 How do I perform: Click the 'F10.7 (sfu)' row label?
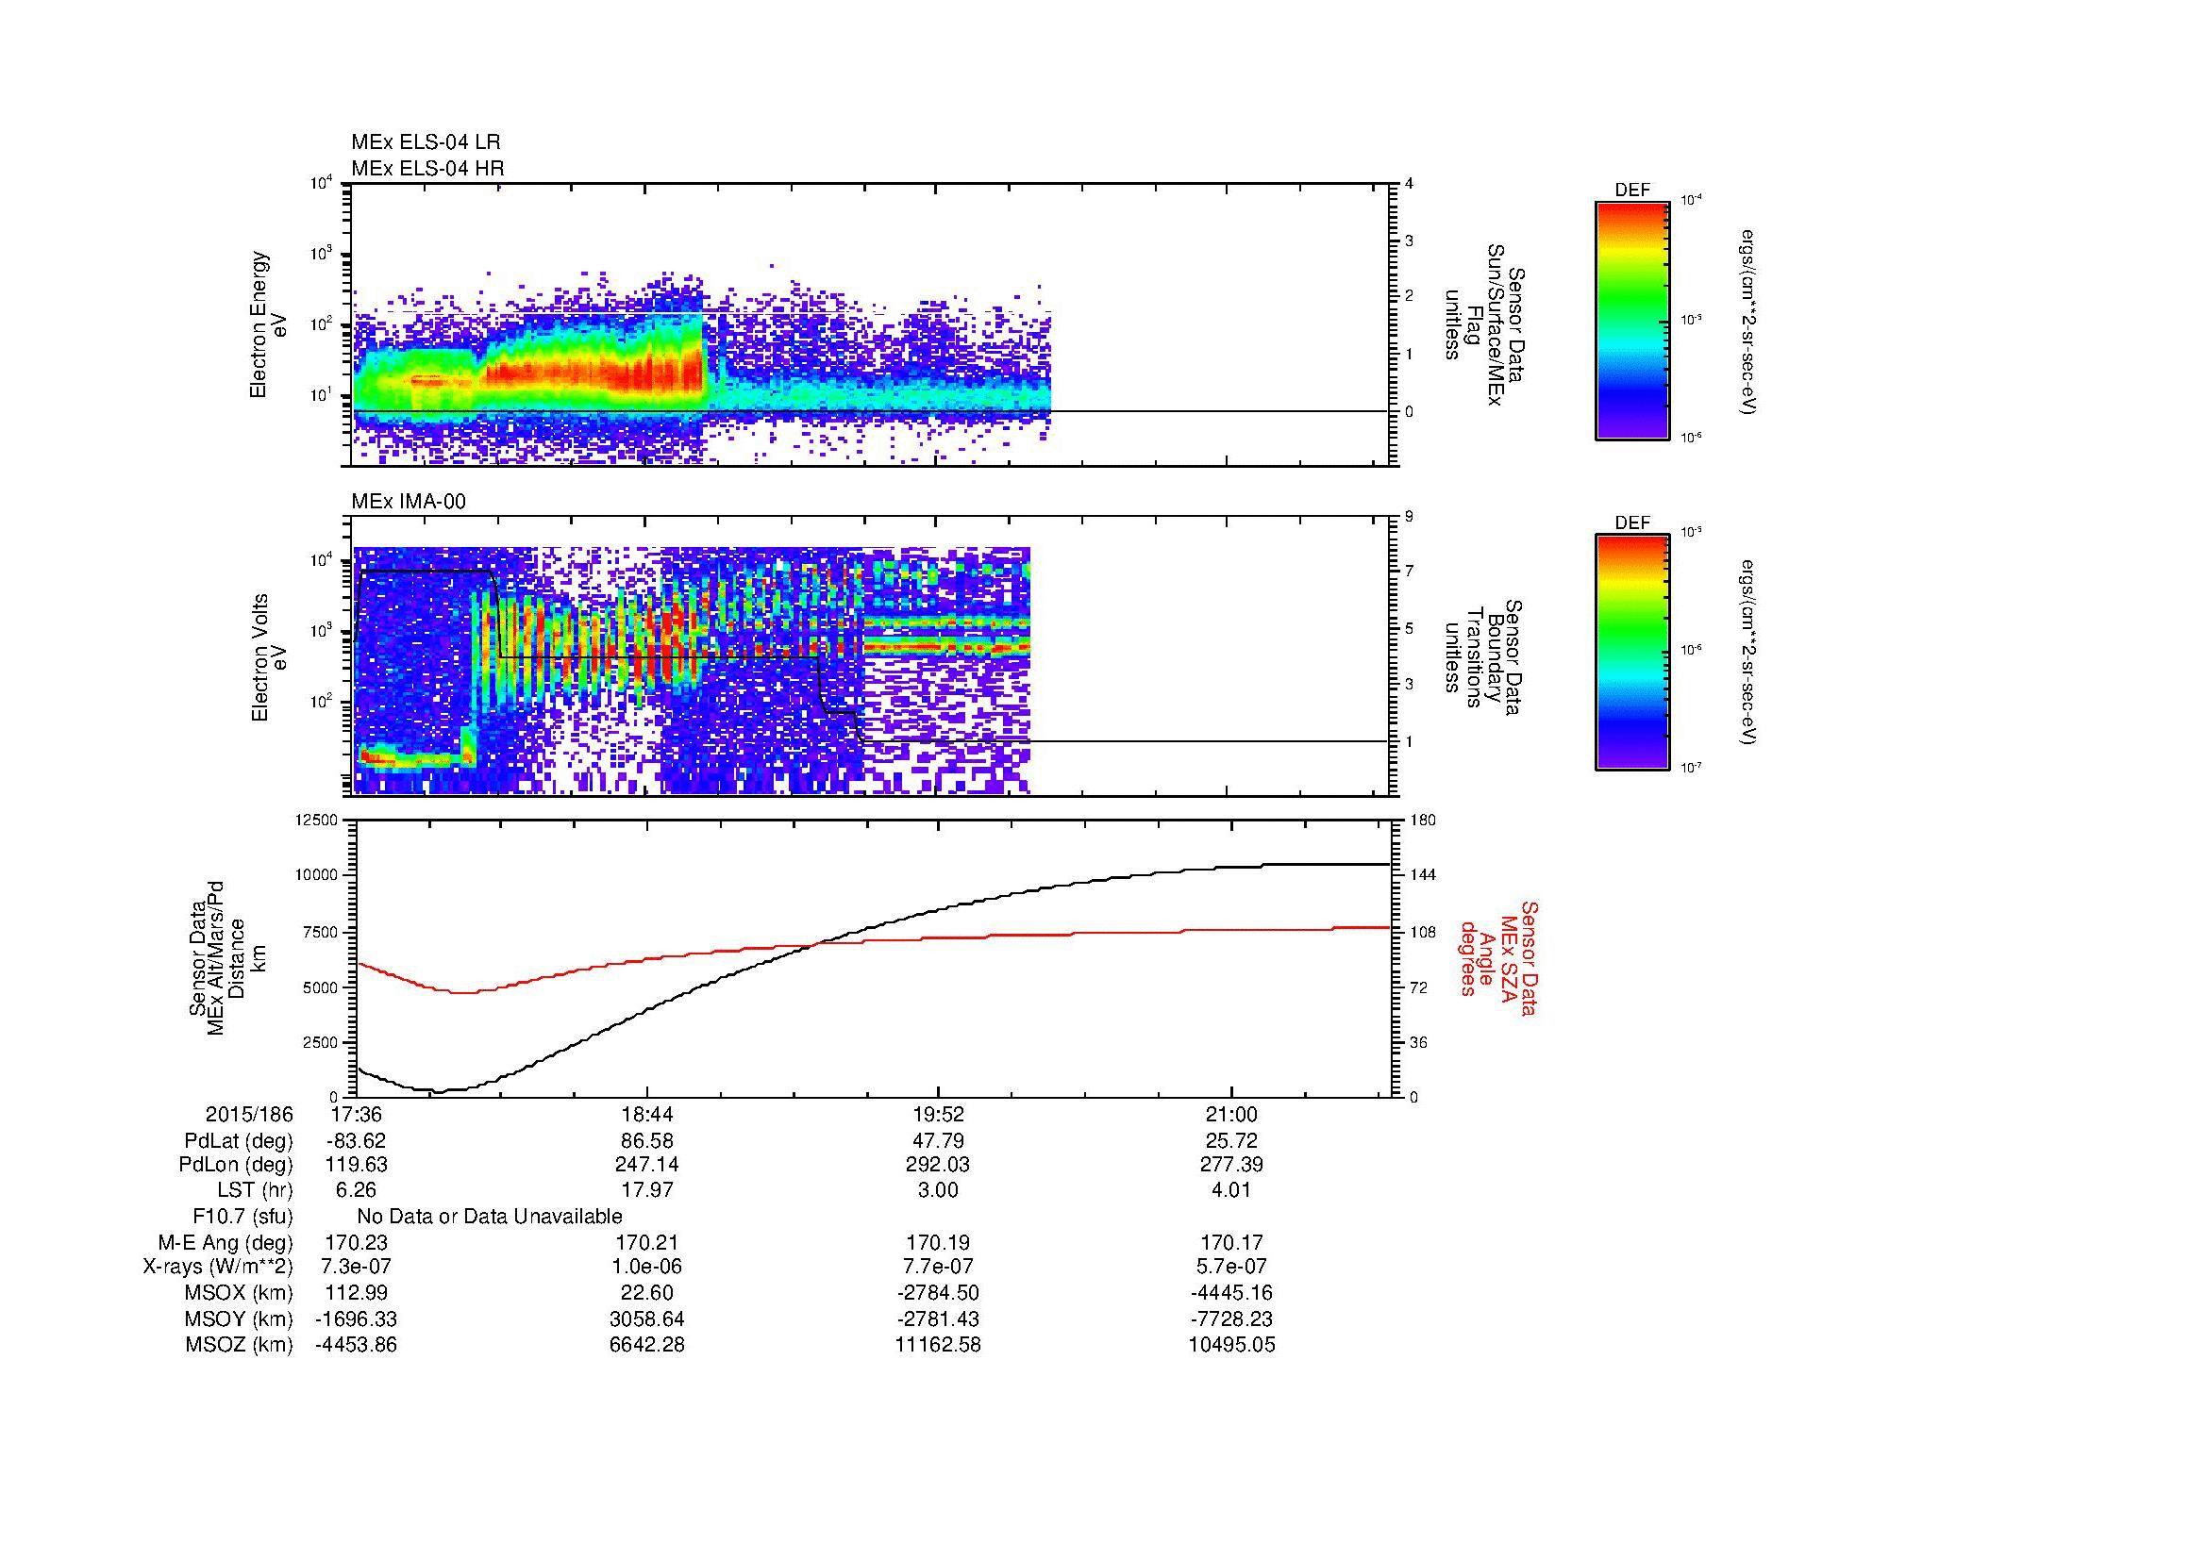(x=242, y=1217)
